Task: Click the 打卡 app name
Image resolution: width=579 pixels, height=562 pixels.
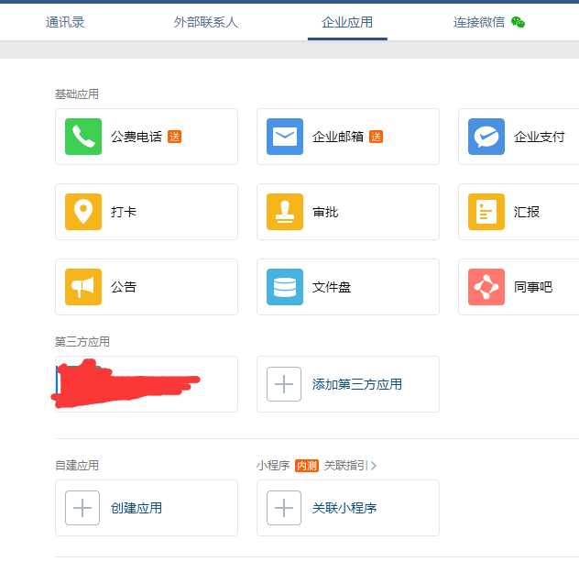Action: point(124,212)
